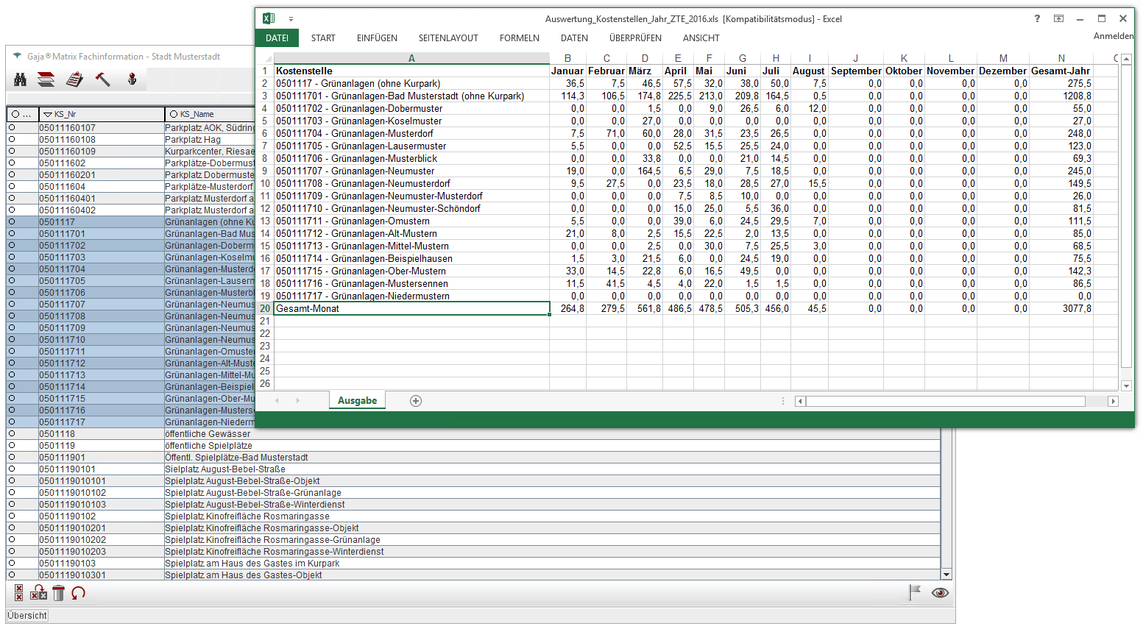
Task: Click the binoculars search icon
Action: tap(21, 79)
